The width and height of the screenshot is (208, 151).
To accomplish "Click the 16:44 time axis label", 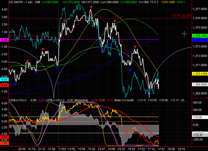I will (x=131, y=149).
